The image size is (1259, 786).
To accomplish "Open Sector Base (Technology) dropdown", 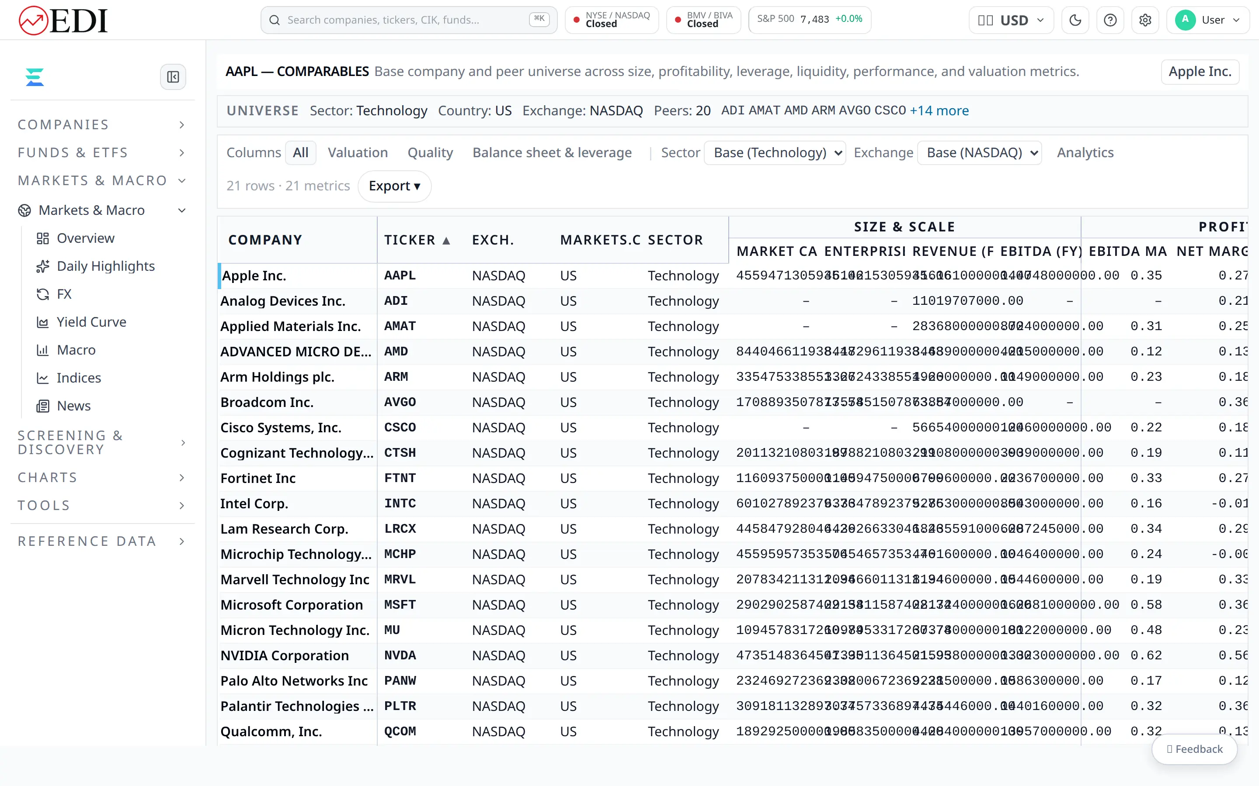I will point(775,153).
